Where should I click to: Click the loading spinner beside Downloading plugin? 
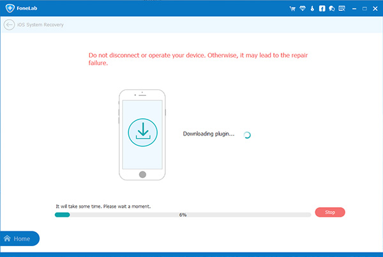click(x=247, y=134)
